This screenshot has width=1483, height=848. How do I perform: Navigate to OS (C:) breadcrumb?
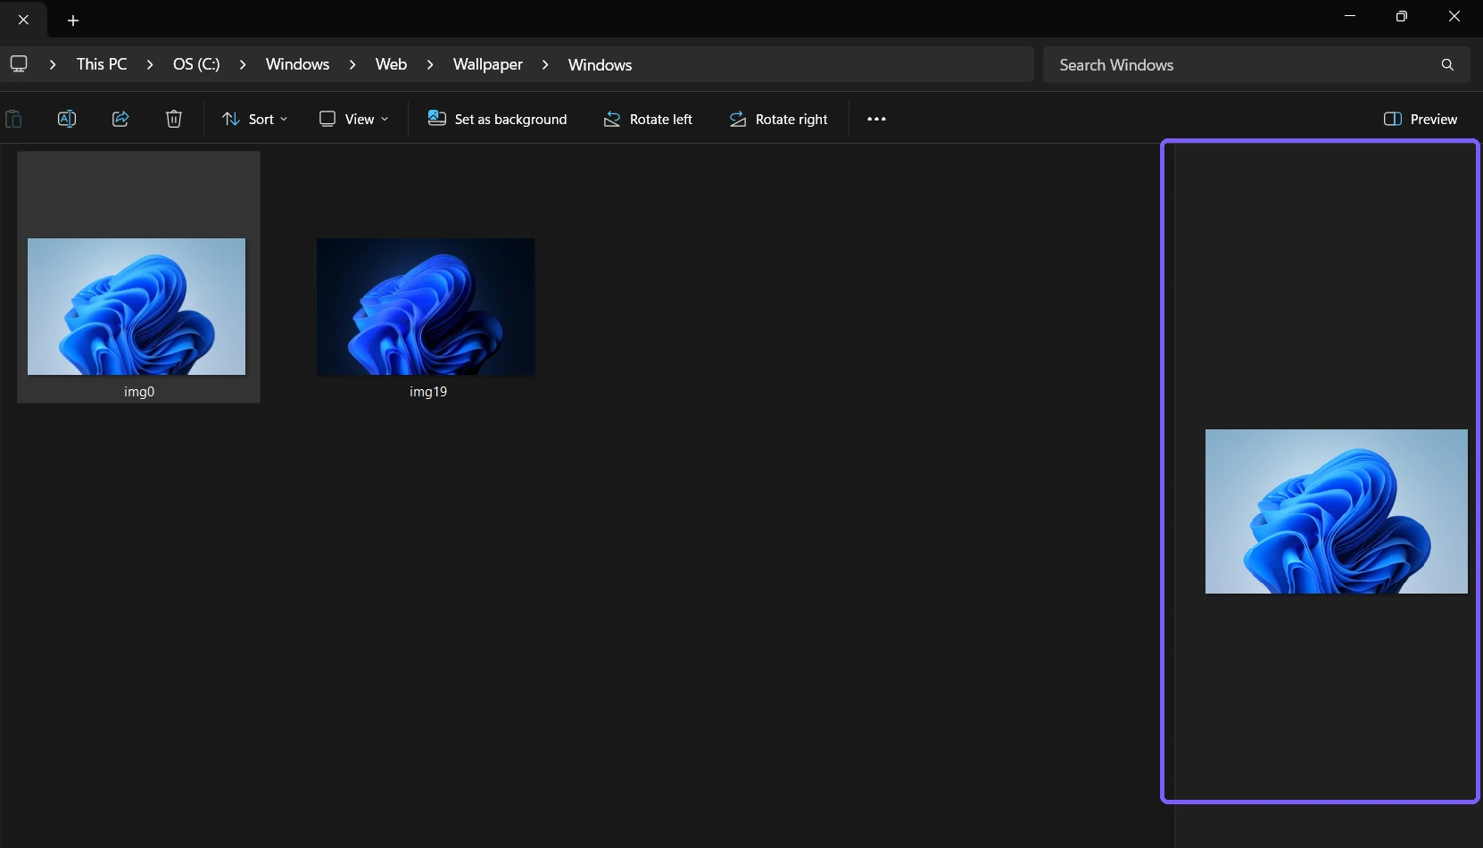coord(196,64)
